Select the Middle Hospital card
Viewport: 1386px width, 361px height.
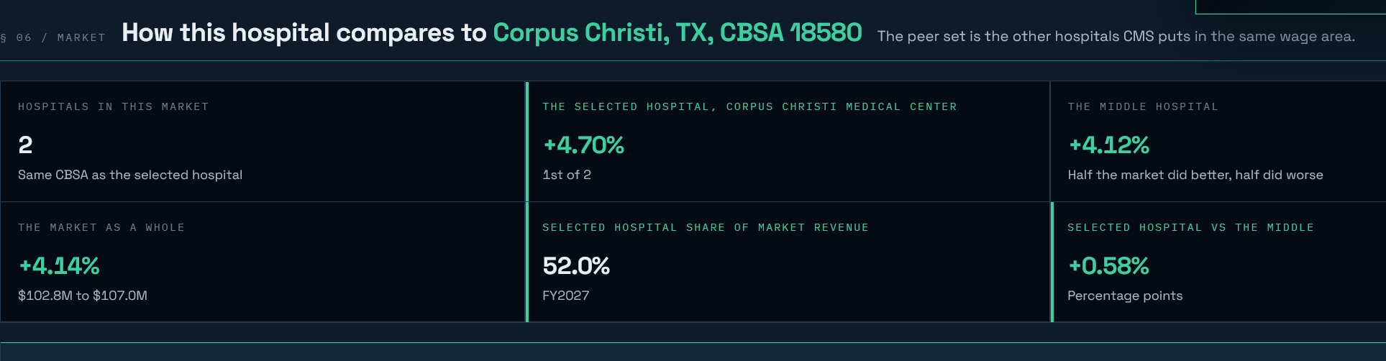click(x=1218, y=141)
